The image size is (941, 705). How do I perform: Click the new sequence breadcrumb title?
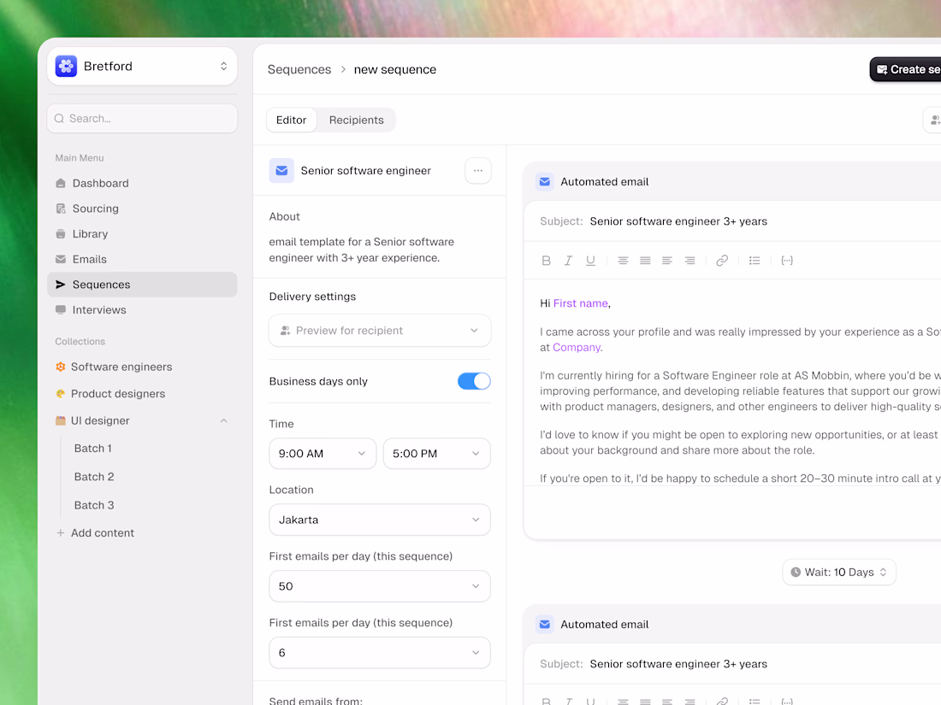click(395, 69)
